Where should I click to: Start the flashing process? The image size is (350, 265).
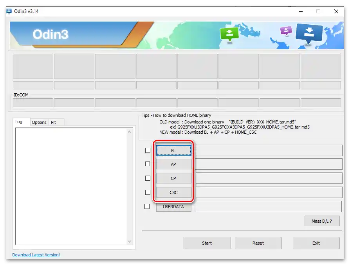[207, 243]
